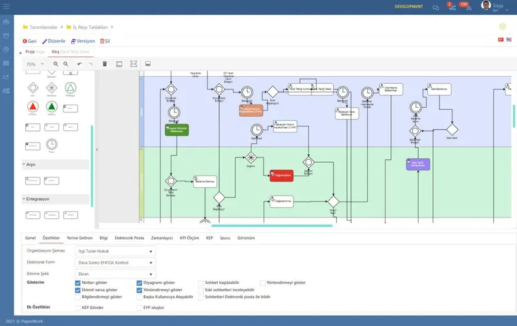517x326 pixels.
Task: Open the briefcase icon in the left sidebar
Action: coord(6,22)
